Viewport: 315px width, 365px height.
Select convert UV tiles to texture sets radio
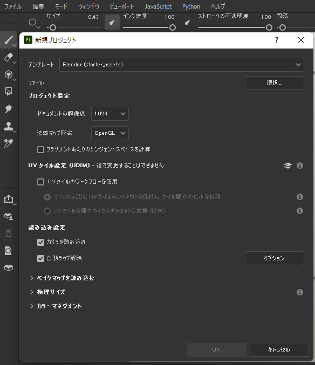tap(47, 211)
